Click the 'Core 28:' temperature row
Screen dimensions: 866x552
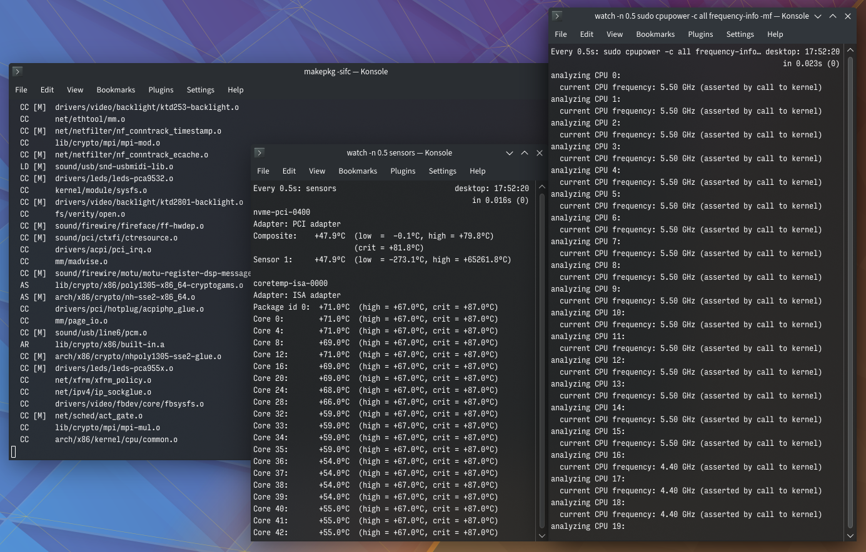click(x=376, y=402)
